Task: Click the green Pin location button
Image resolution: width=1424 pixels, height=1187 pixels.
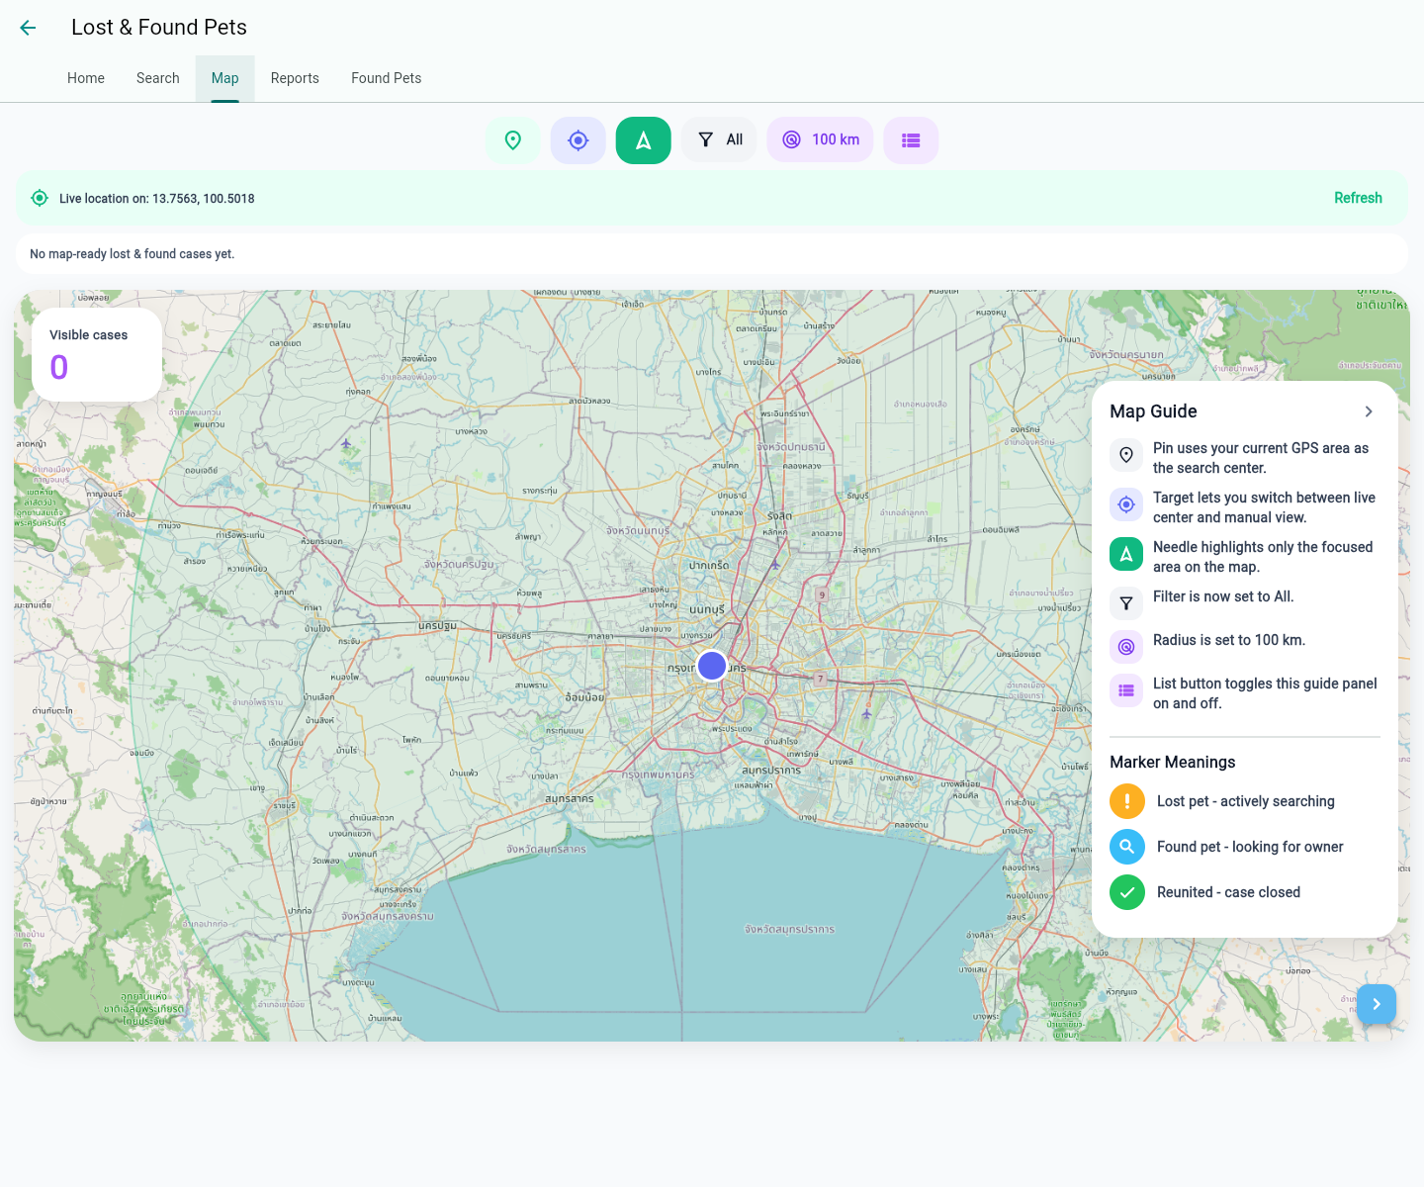Action: click(x=513, y=140)
